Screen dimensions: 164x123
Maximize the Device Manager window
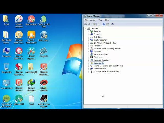(x=153, y=15)
